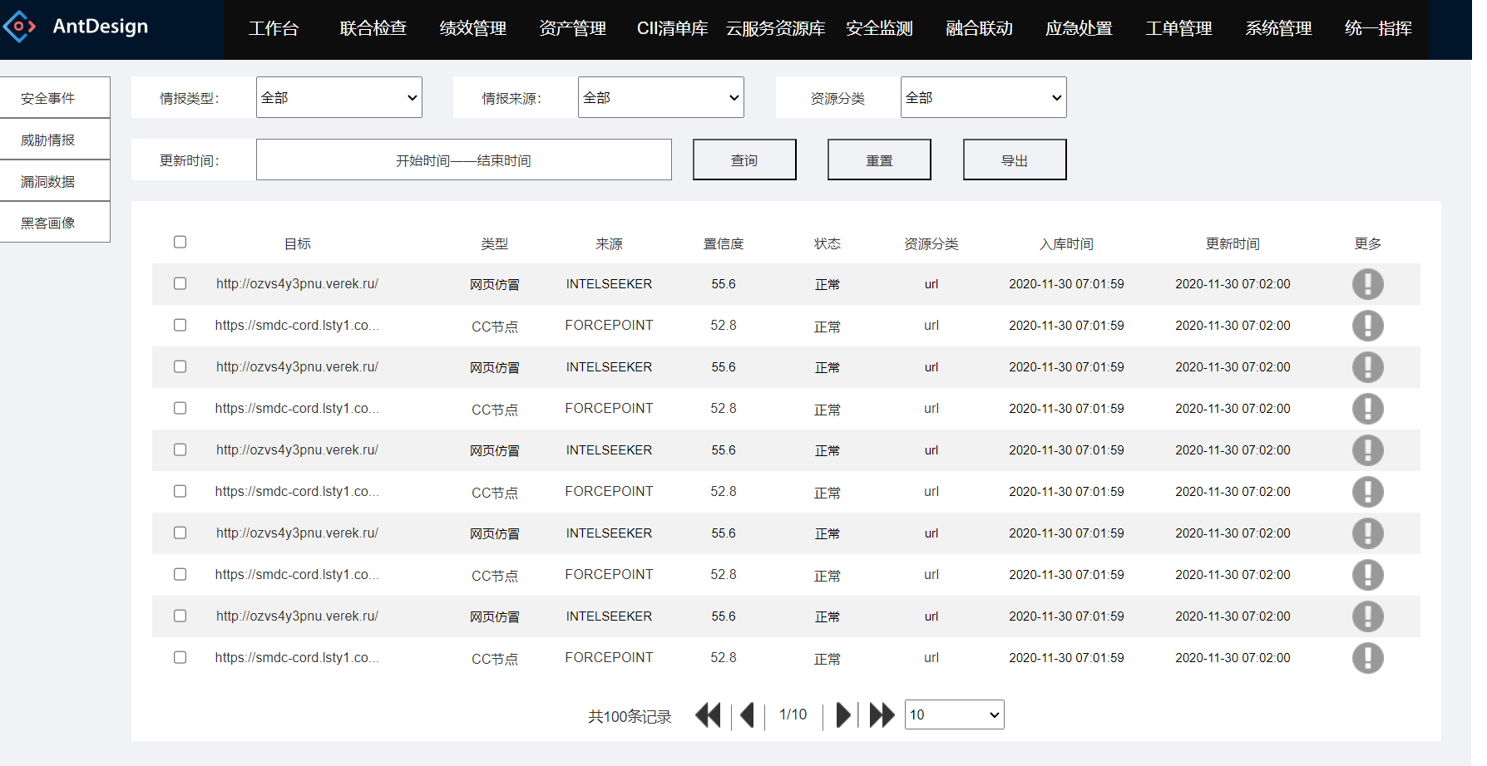Check the second row's checkbox
The width and height of the screenshot is (1487, 766).
tap(180, 325)
